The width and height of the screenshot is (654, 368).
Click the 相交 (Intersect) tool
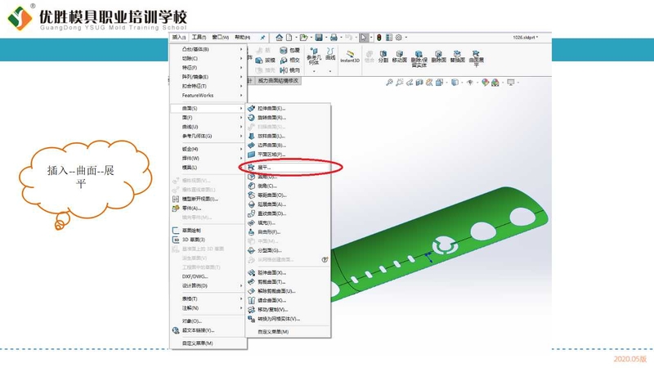[x=290, y=60]
